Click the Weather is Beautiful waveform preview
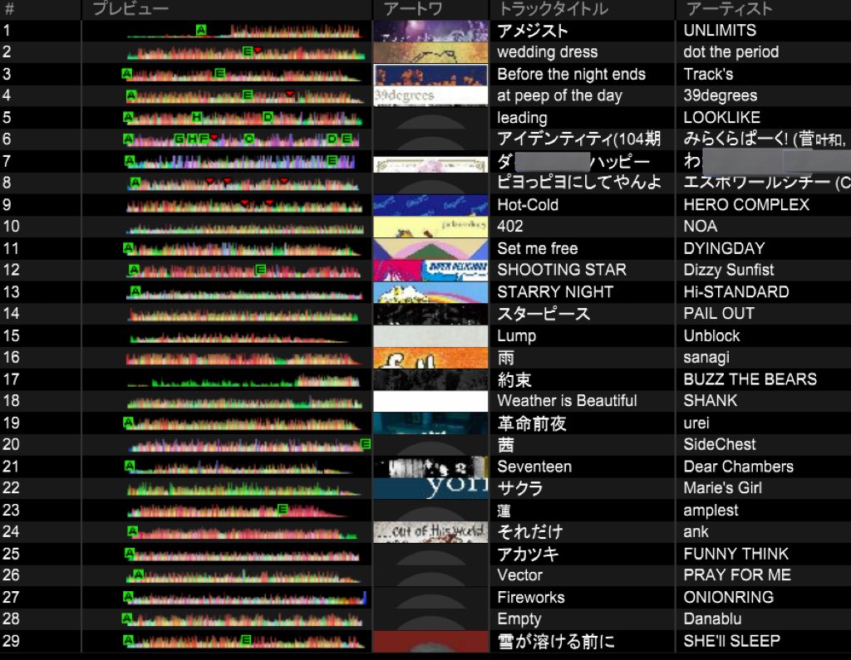This screenshot has width=851, height=660. pos(244,403)
